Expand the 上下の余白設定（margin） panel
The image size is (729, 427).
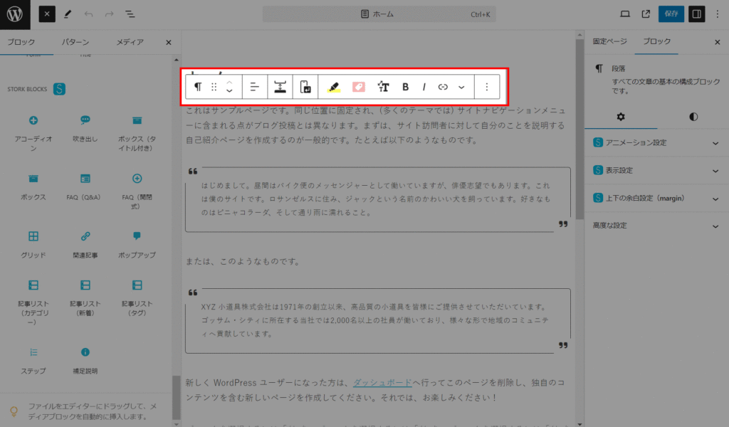(x=656, y=199)
